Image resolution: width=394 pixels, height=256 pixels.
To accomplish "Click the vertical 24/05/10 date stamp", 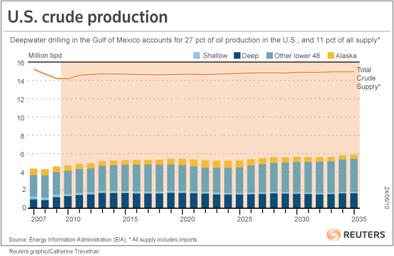I will 386,198.
